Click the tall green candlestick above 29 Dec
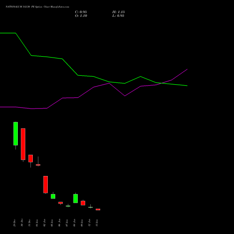 click(15, 134)
